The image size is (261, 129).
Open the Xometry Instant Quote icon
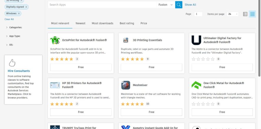click(126, 127)
